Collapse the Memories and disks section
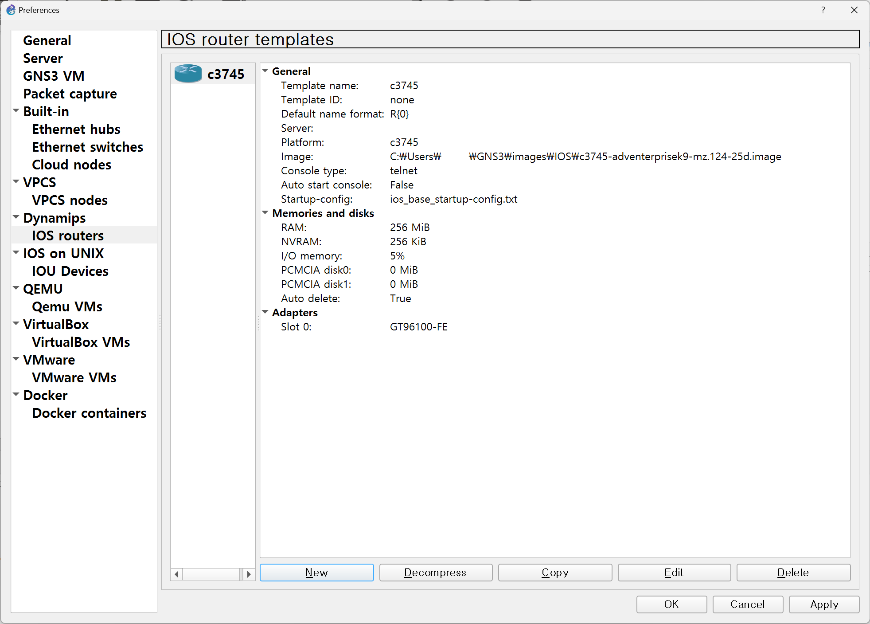Viewport: 870px width, 624px height. (x=265, y=213)
